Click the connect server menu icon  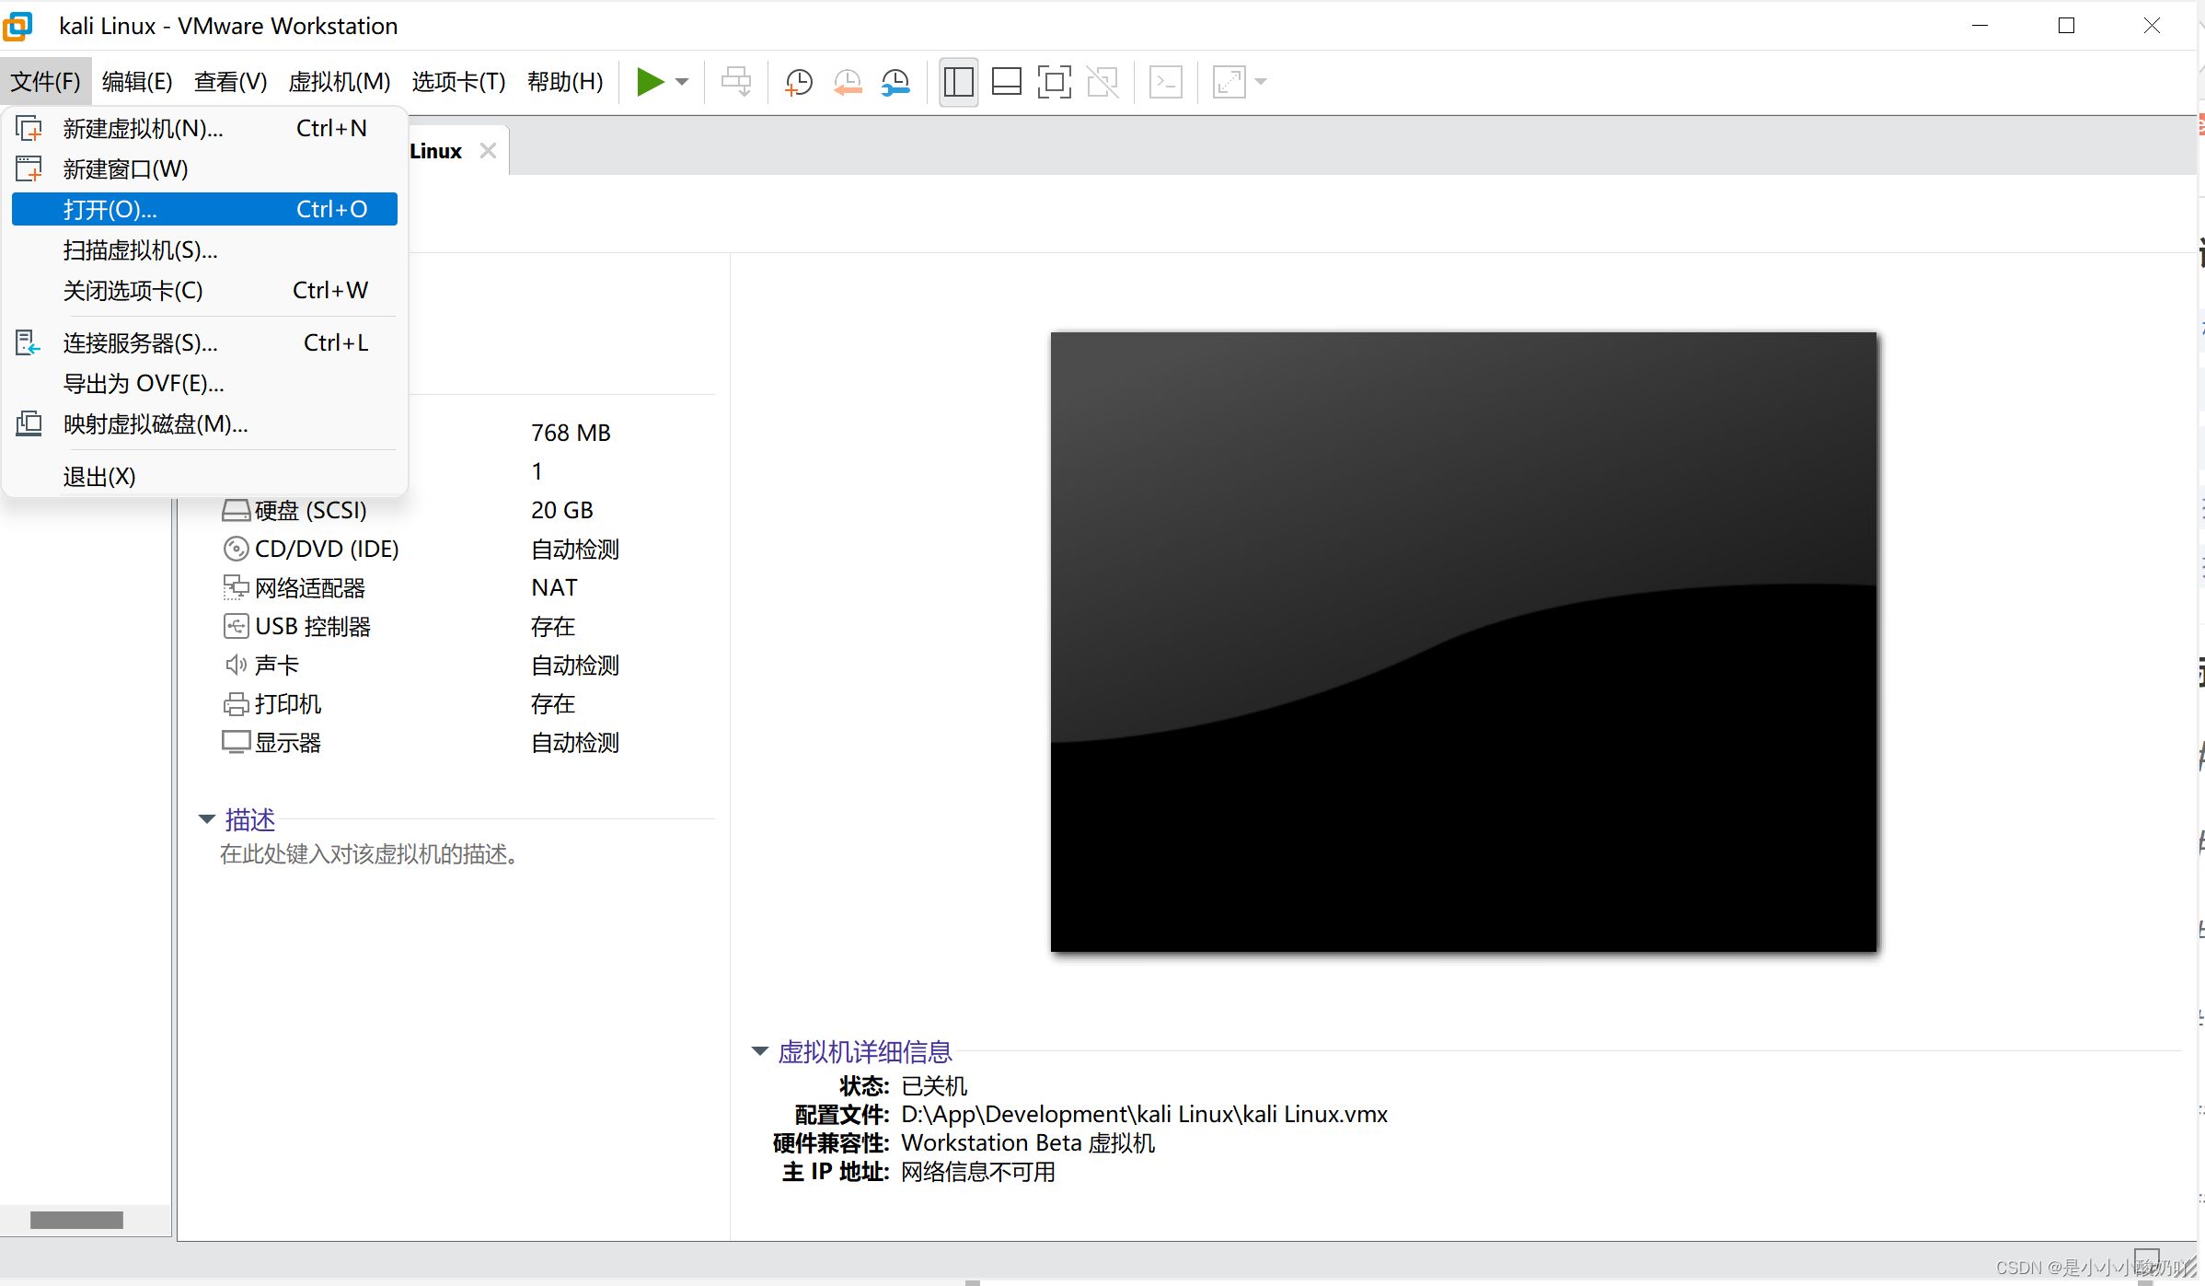(x=29, y=342)
